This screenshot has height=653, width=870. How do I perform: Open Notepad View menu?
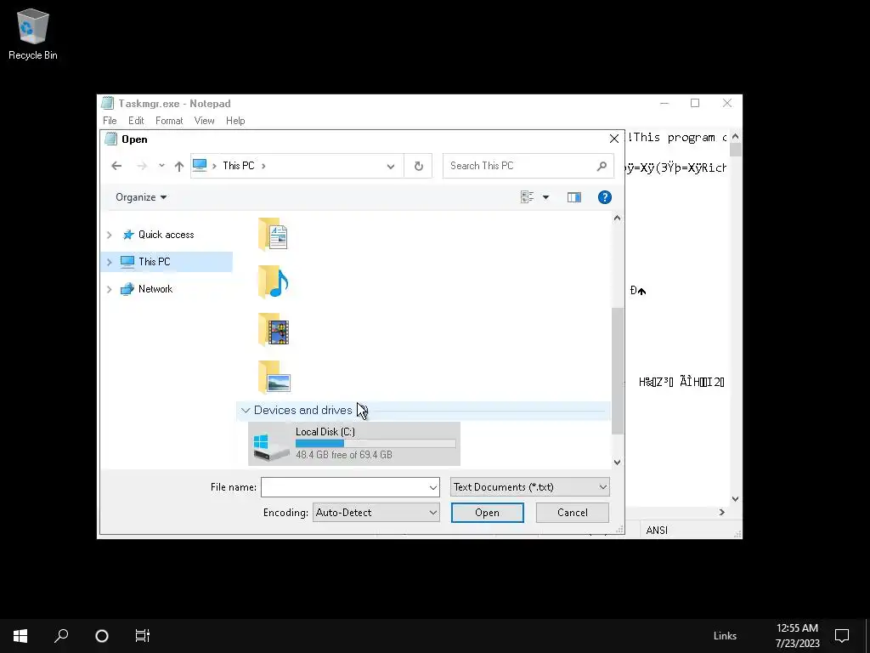tap(204, 121)
